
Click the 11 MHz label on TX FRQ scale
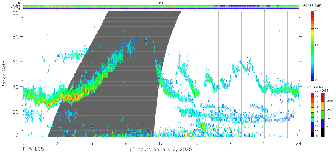[x=317, y=127]
